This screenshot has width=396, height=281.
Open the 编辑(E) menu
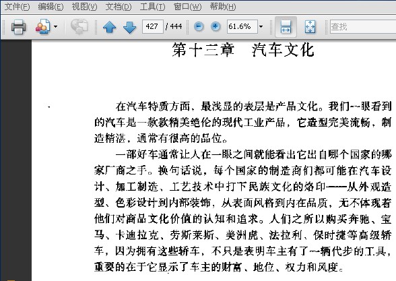(x=51, y=7)
